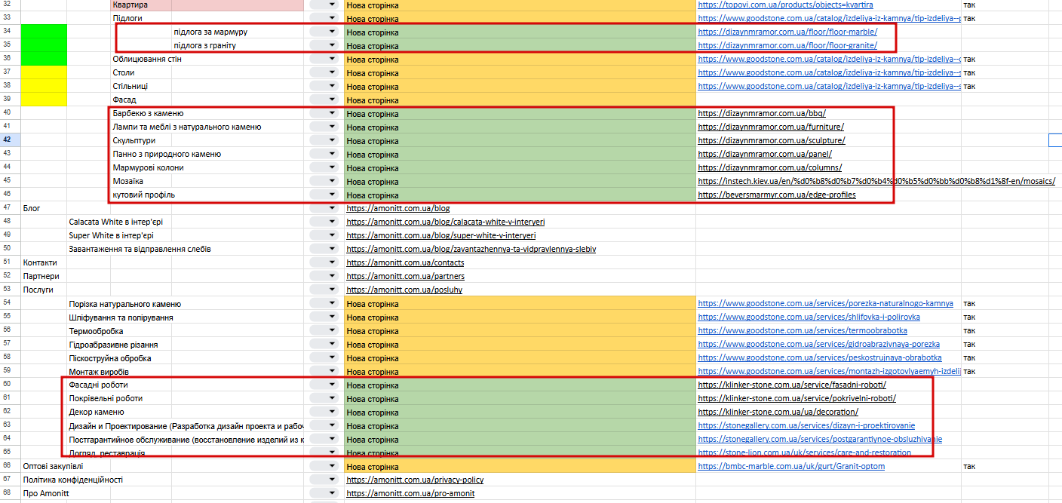The height and width of the screenshot is (503, 1062).
Task: Open the amonitt.com.ua/pro-amonit link
Action: [x=410, y=494]
